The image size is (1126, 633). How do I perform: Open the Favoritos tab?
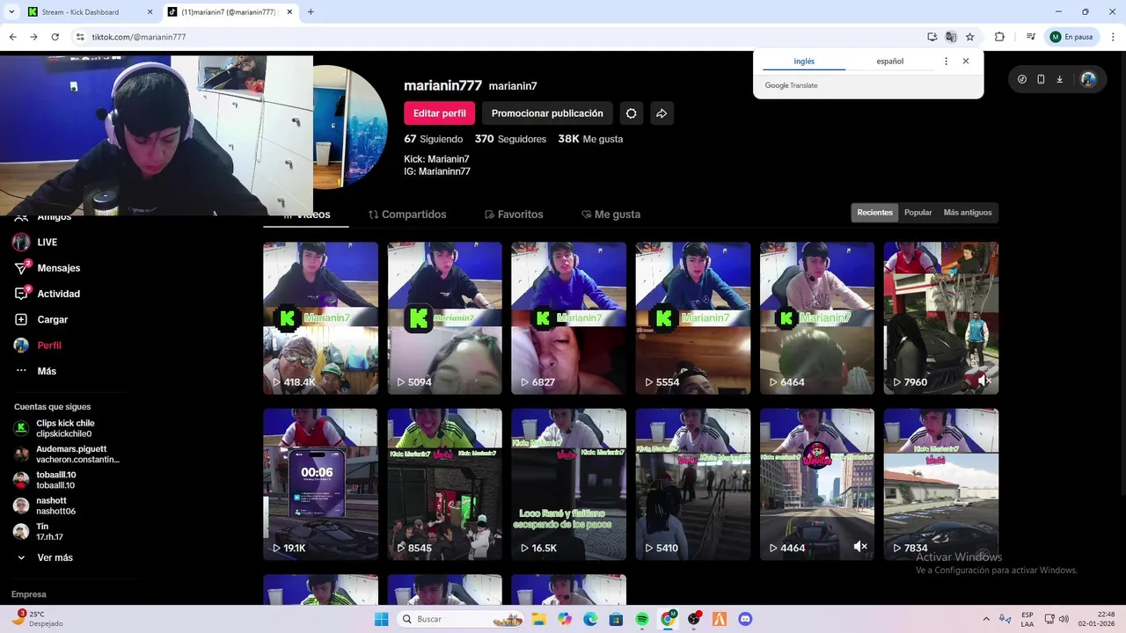click(514, 215)
